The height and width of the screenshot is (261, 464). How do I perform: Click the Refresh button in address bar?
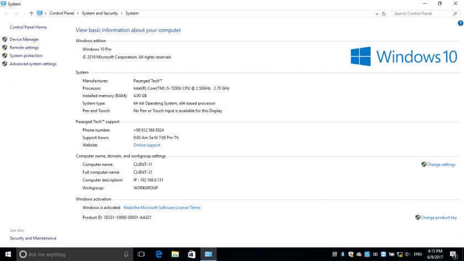coord(383,13)
